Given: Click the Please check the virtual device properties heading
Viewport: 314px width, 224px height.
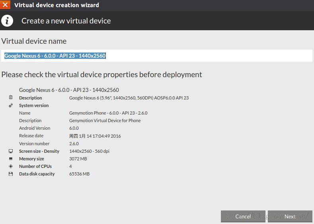Looking at the screenshot, I should pos(101,75).
